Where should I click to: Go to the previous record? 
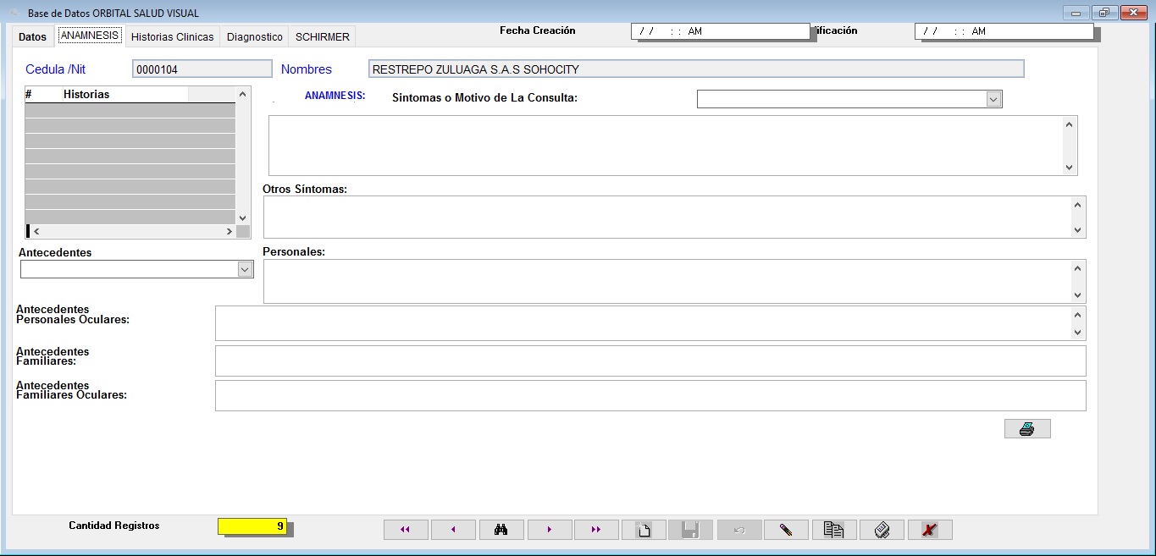coord(453,530)
